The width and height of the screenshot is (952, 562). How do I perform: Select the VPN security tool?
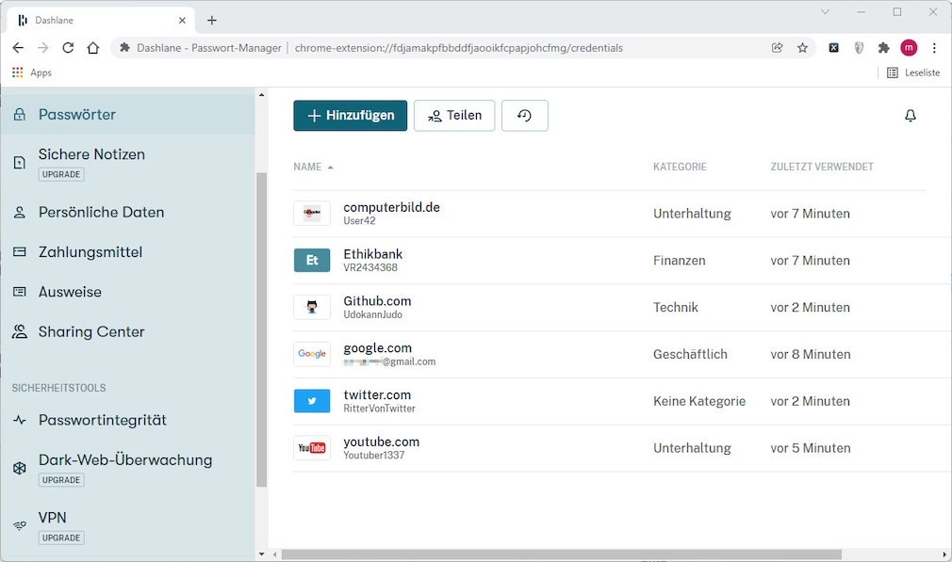(x=52, y=517)
